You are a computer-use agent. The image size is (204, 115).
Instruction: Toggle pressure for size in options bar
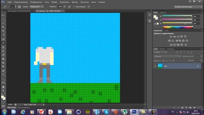[89, 7]
